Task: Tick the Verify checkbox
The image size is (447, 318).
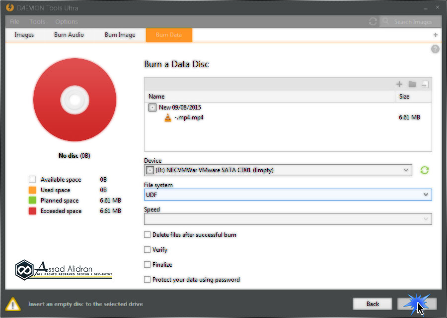Action: [x=147, y=250]
